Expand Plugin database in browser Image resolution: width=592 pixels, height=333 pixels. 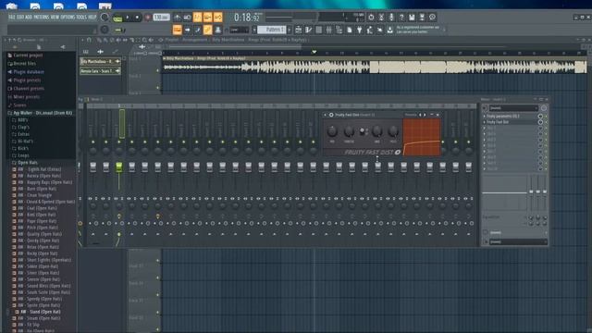[x=29, y=72]
